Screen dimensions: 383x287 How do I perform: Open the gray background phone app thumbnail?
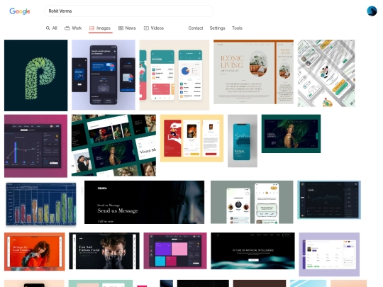point(252,202)
